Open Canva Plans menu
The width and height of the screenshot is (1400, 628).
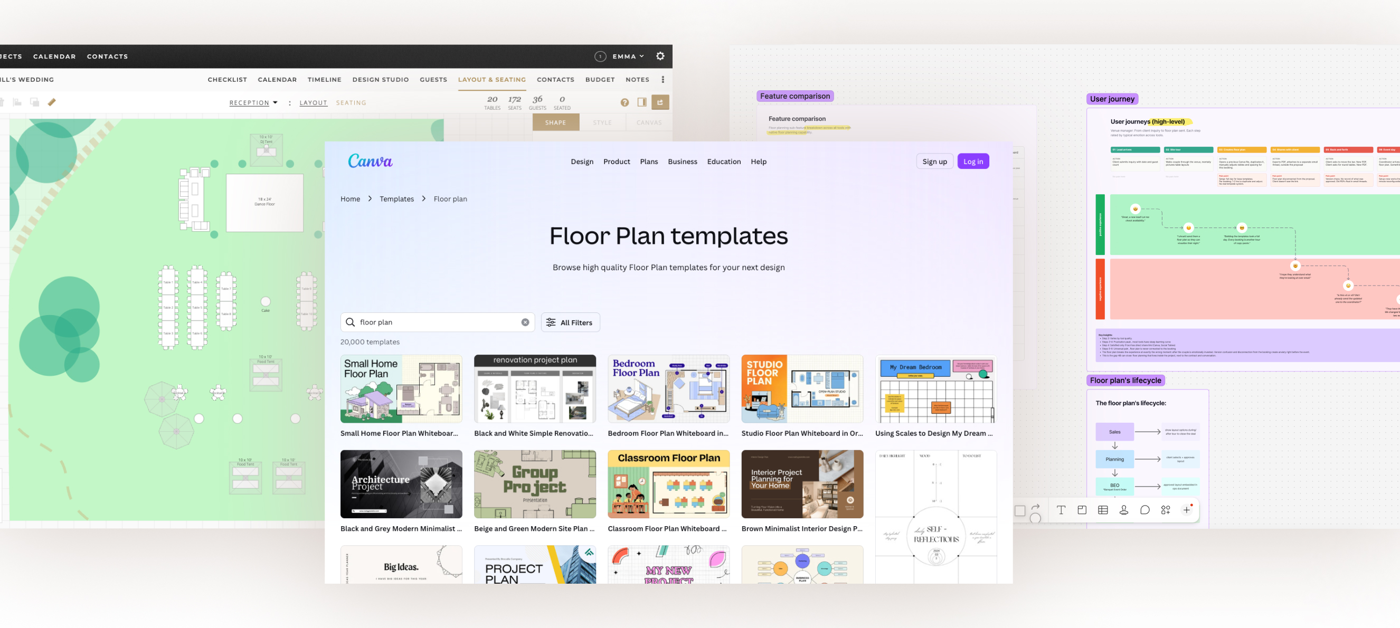click(649, 161)
